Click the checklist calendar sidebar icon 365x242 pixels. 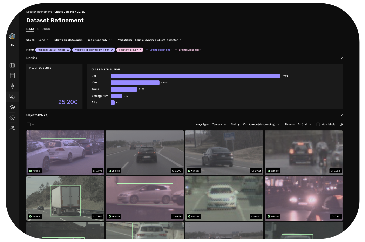tap(12, 75)
